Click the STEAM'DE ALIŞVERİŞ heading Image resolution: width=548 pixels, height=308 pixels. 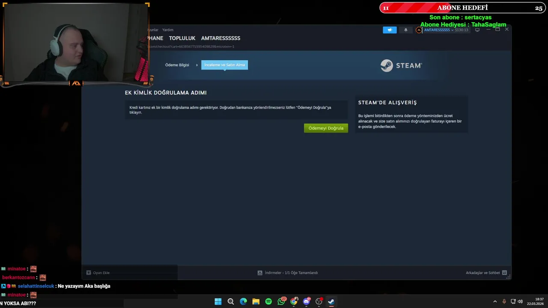pos(387,103)
